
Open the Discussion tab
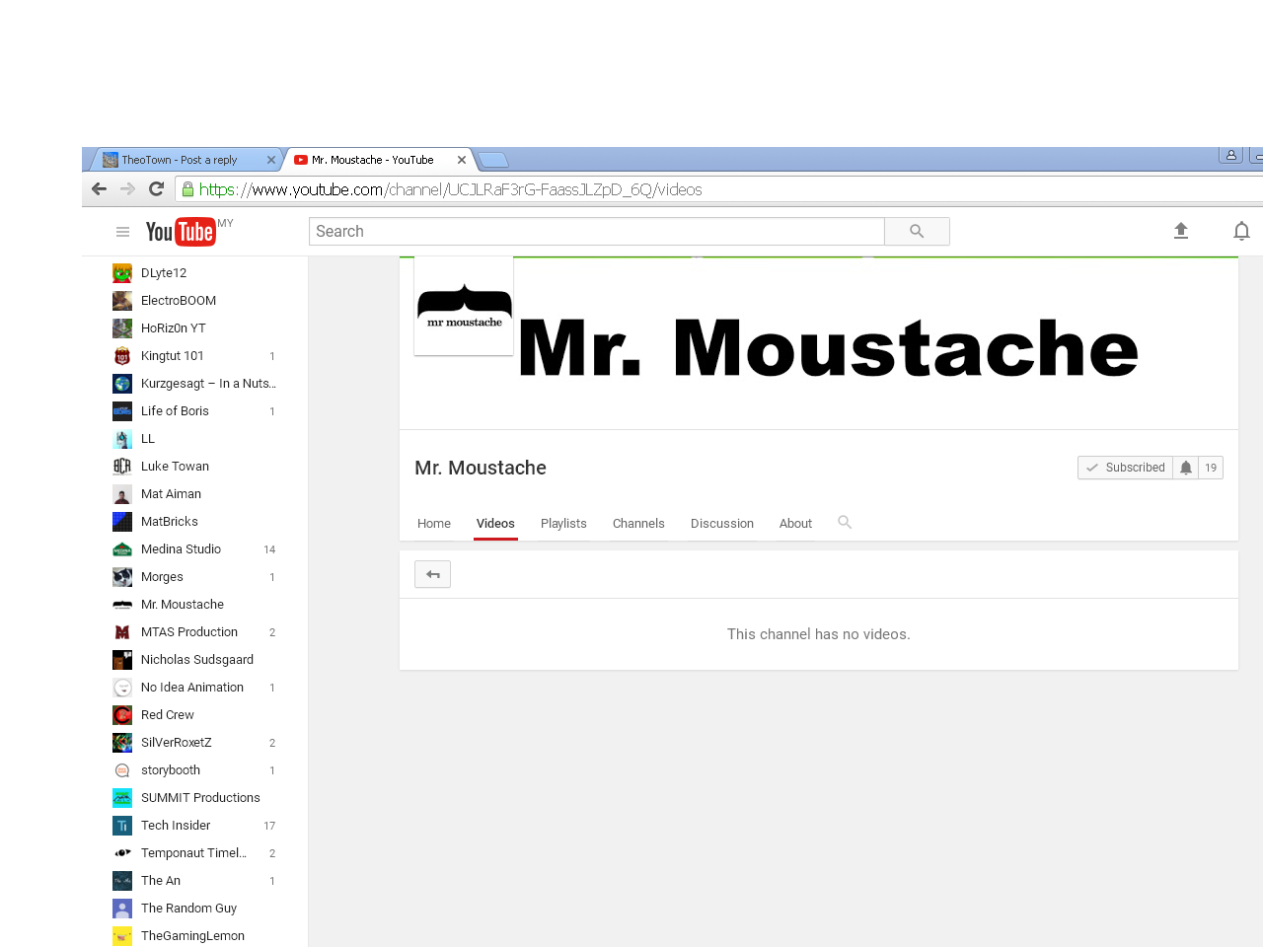coord(722,524)
